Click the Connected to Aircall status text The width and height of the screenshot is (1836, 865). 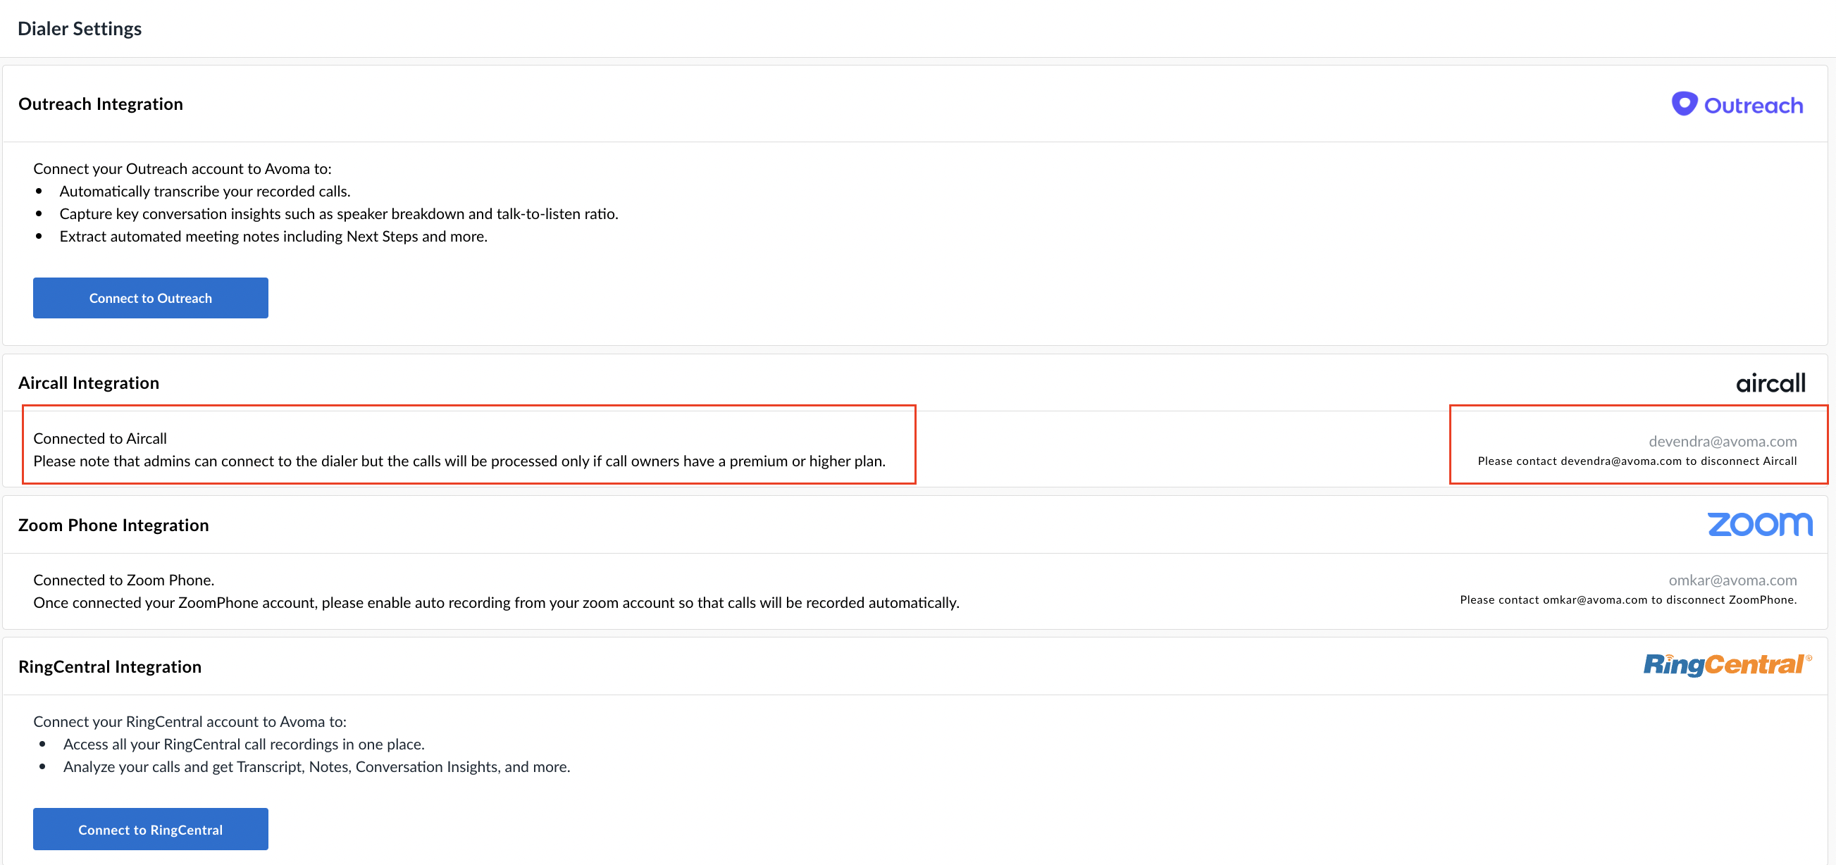(x=100, y=439)
